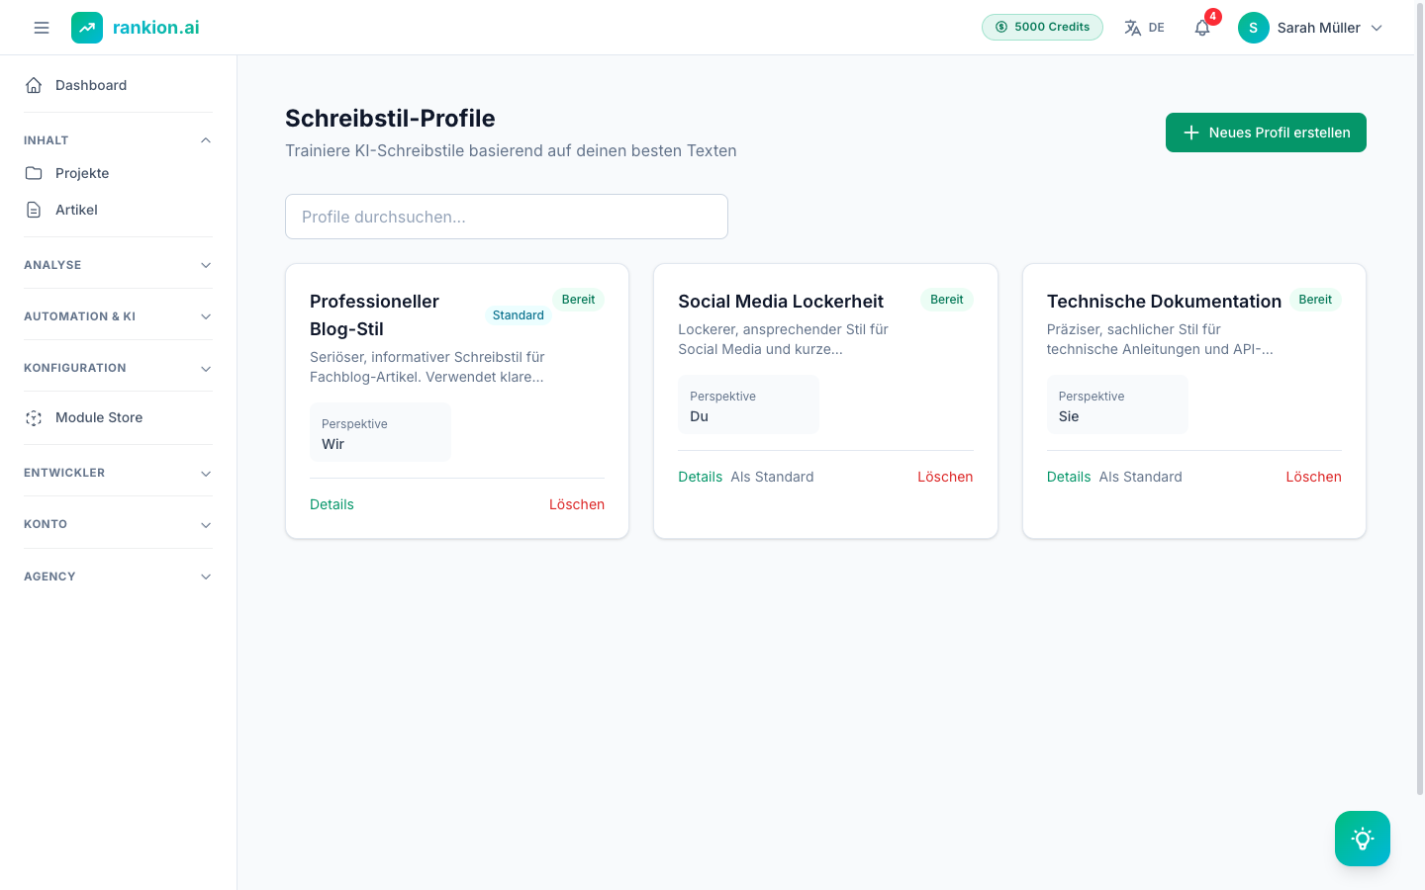1425x890 pixels.
Task: Focus the Profile durchsuchen search field
Action: (507, 217)
